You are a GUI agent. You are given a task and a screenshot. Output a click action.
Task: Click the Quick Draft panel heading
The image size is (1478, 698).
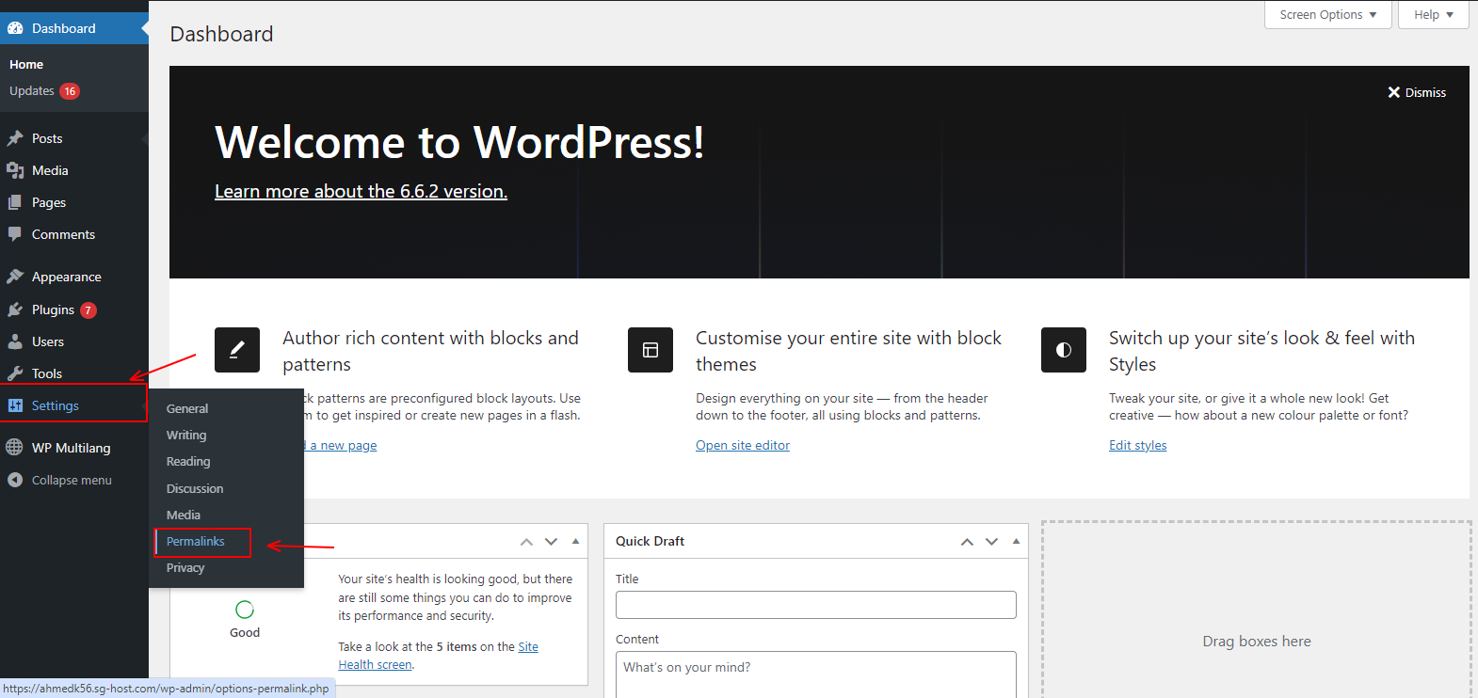click(650, 541)
